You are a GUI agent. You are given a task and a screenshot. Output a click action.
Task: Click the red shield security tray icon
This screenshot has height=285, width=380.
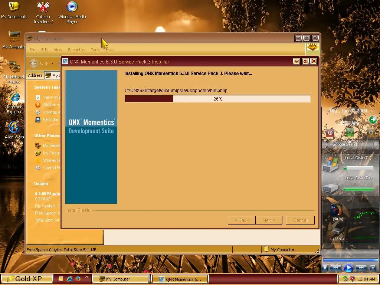point(353,279)
